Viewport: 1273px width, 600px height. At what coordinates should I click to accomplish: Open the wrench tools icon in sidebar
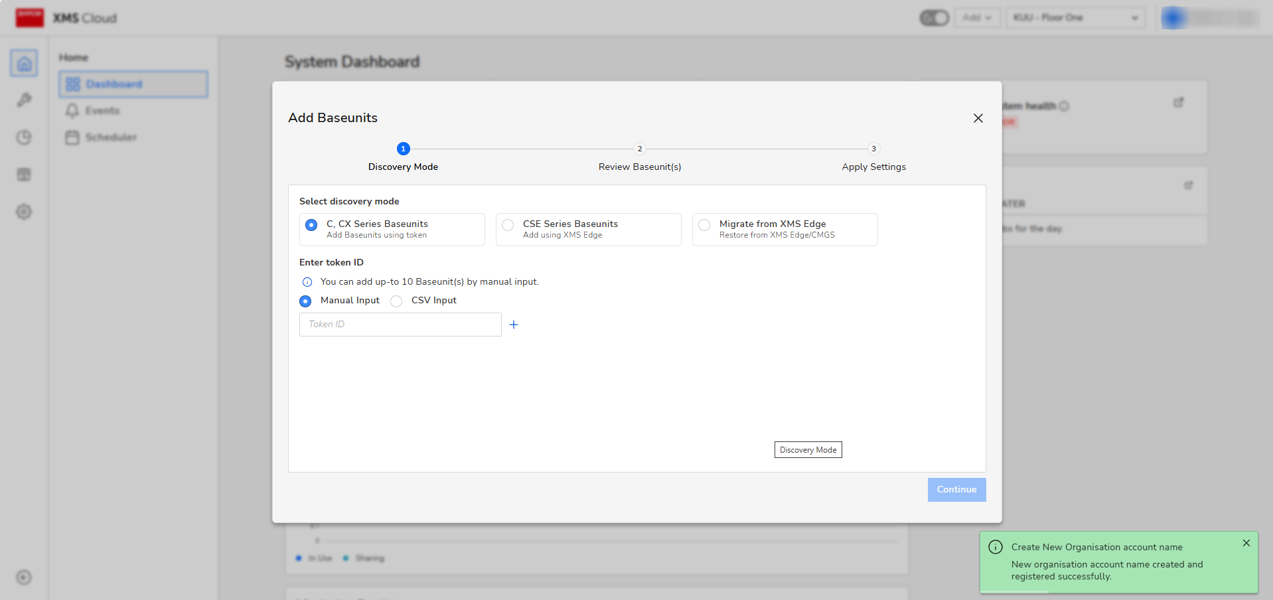coord(24,100)
